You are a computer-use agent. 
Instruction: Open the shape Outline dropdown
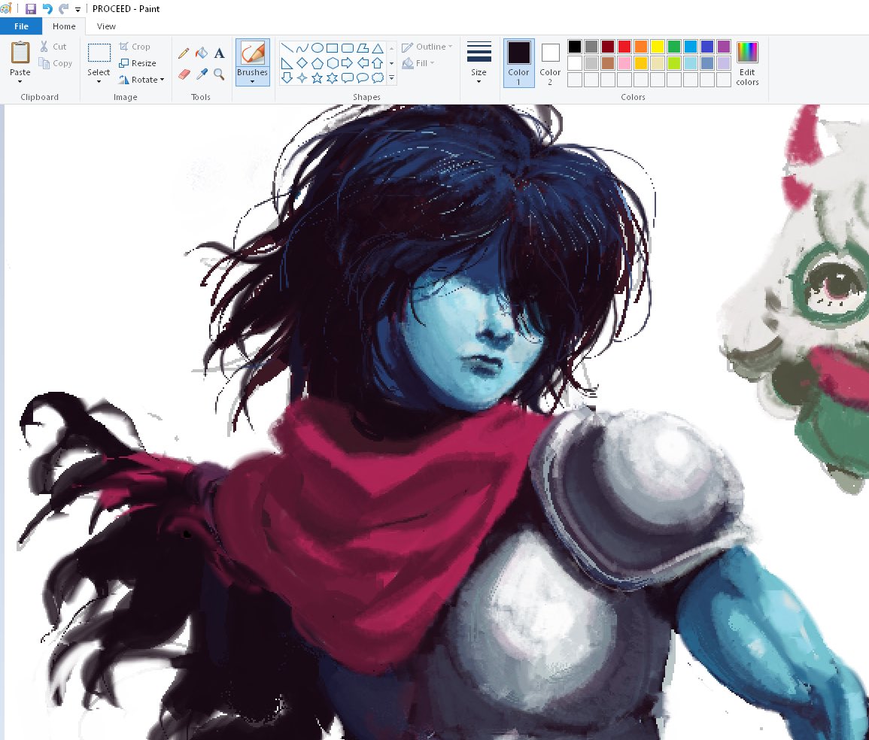[427, 47]
